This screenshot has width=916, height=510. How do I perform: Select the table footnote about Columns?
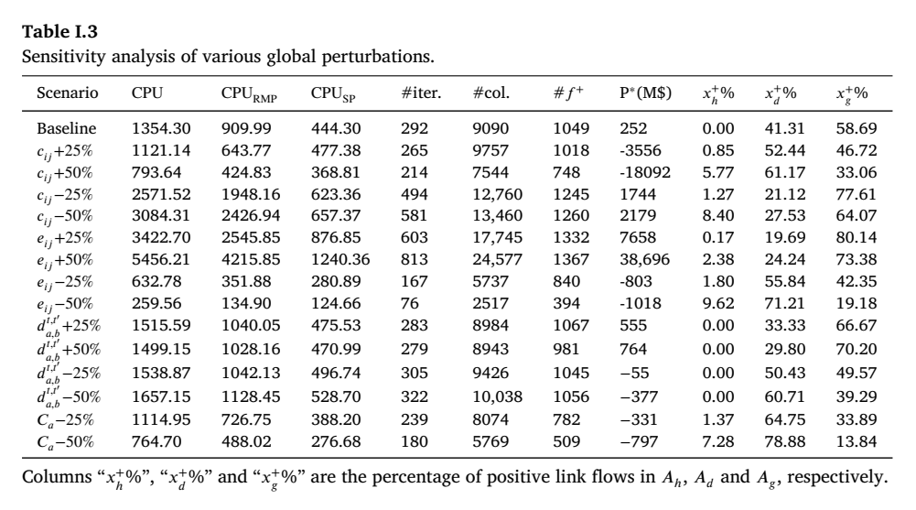tap(455, 478)
